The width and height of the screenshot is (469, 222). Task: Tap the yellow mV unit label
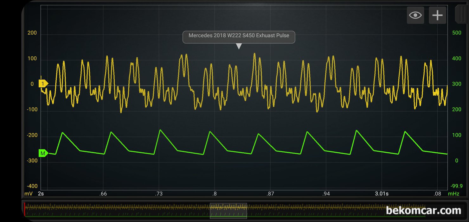pyautogui.click(x=29, y=193)
